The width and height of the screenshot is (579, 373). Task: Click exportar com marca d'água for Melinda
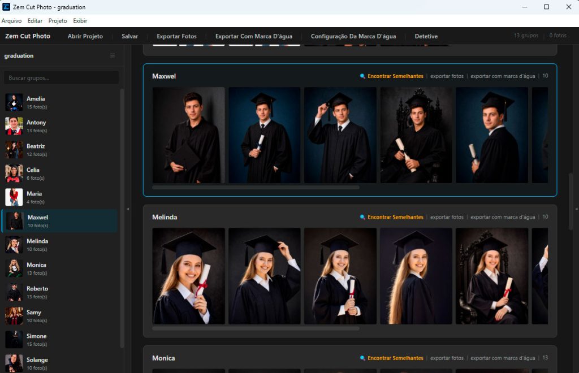click(x=503, y=217)
